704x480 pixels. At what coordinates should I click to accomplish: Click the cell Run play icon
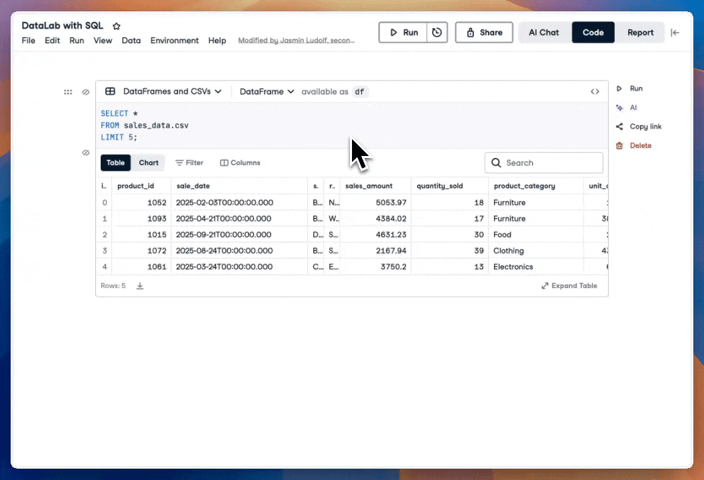619,89
